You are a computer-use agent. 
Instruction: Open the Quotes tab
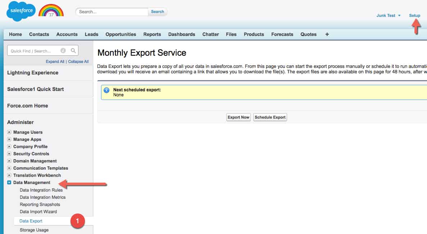pyautogui.click(x=309, y=34)
